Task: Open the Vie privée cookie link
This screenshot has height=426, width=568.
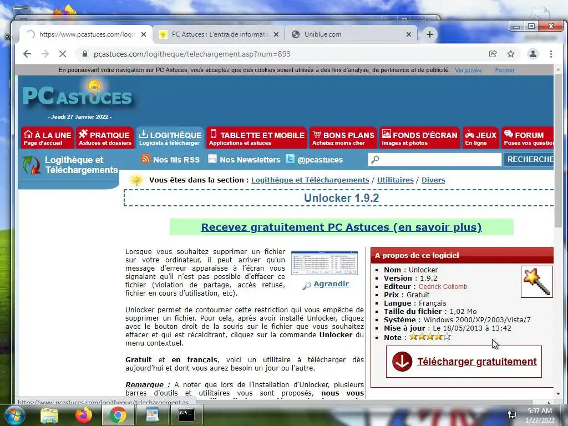Action: [x=468, y=70]
